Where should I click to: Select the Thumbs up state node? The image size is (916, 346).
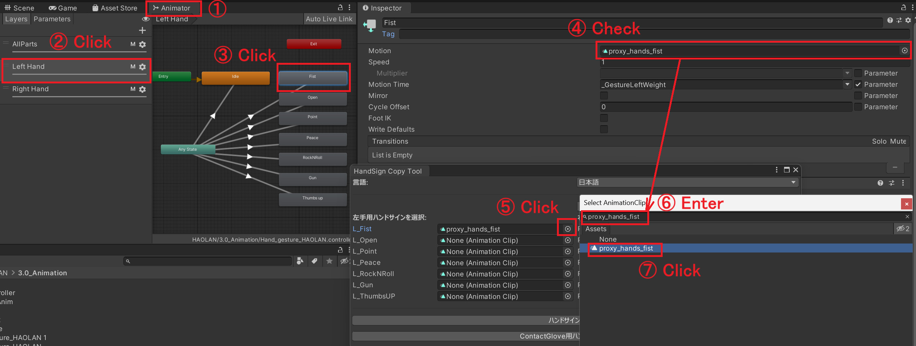coord(313,199)
